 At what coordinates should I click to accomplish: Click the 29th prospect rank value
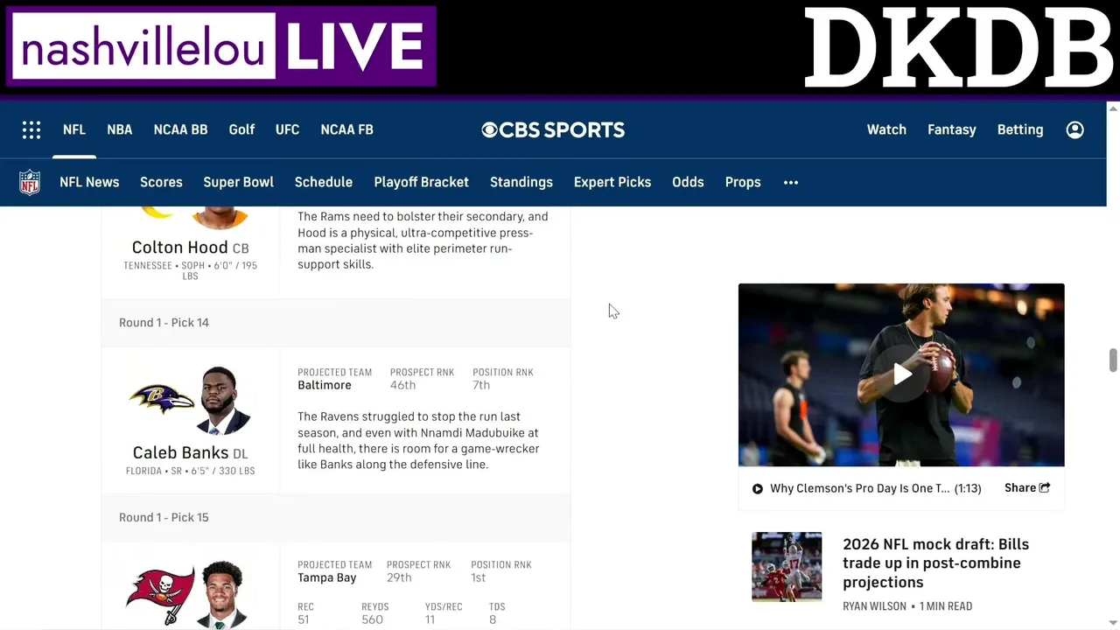(x=399, y=577)
